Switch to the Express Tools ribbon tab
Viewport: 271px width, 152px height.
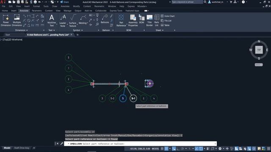pyautogui.click(x=116, y=11)
